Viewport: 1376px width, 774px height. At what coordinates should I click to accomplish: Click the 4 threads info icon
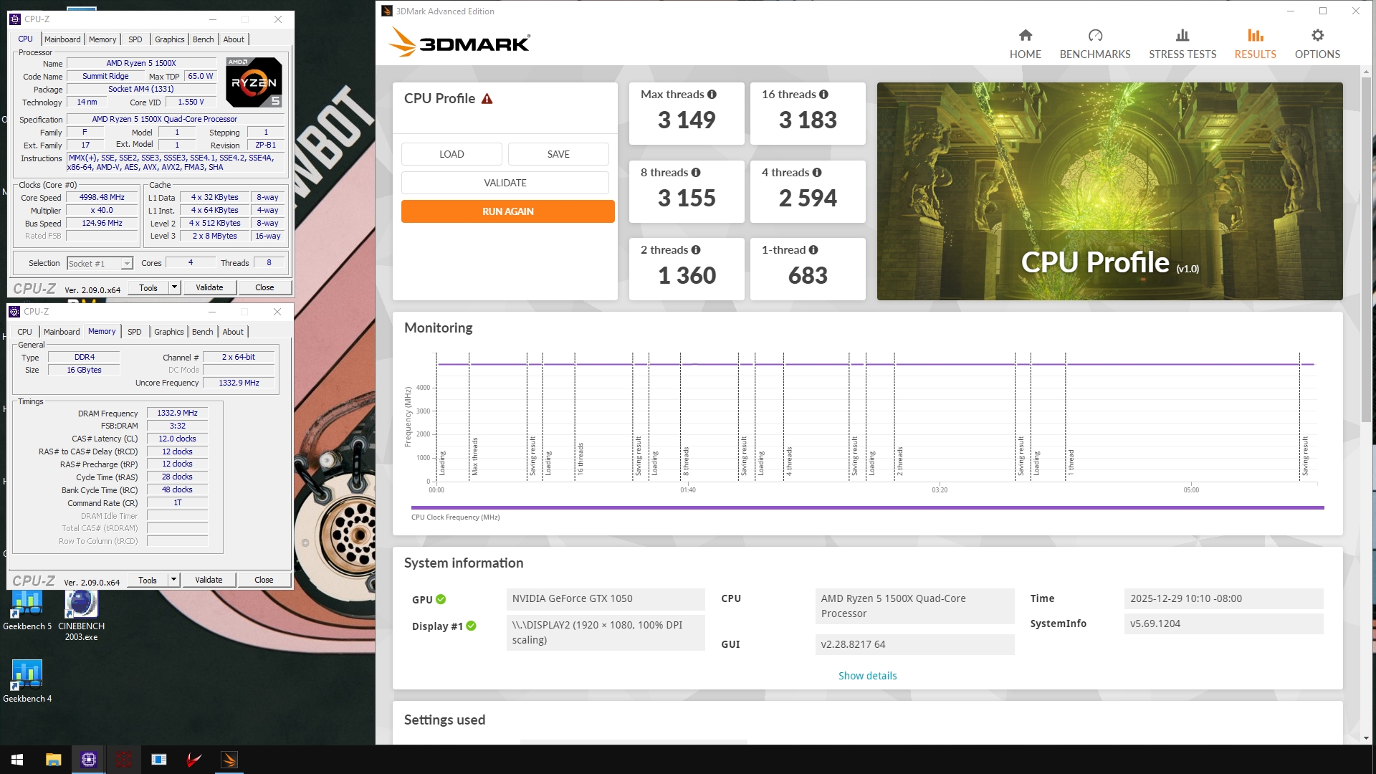pyautogui.click(x=817, y=172)
